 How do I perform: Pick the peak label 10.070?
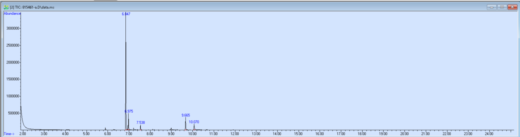[194, 122]
